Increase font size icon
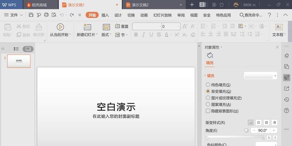The image size is (292, 146). pyautogui.click(x=185, y=26)
